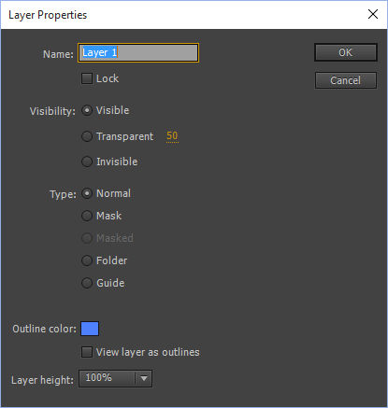
Task: Set layer type to Mask
Action: tap(87, 216)
